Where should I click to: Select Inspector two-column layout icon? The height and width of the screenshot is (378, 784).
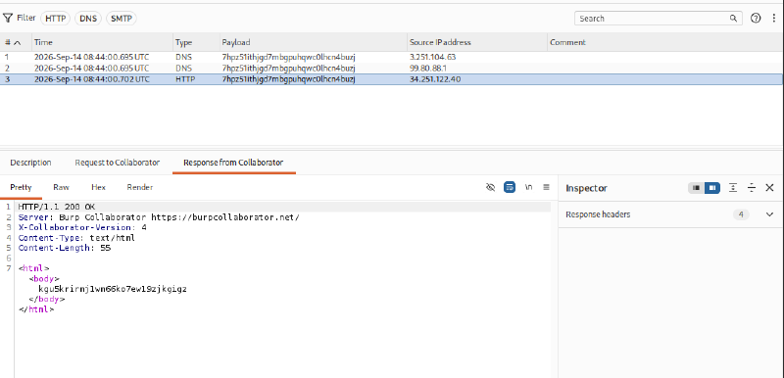[712, 188]
